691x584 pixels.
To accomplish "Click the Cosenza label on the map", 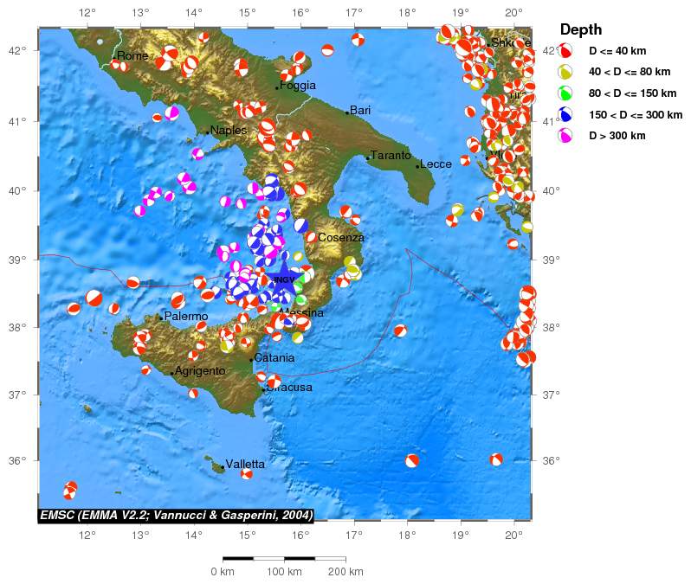I will pos(340,237).
